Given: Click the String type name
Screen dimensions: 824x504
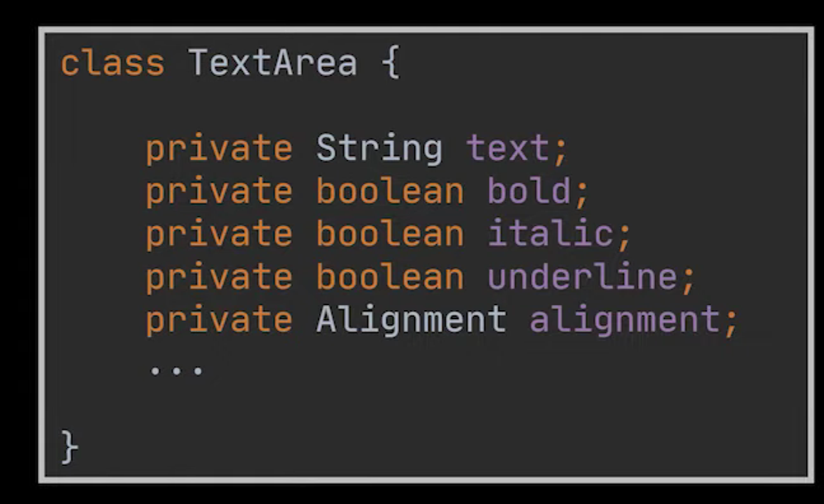Looking at the screenshot, I should [379, 149].
